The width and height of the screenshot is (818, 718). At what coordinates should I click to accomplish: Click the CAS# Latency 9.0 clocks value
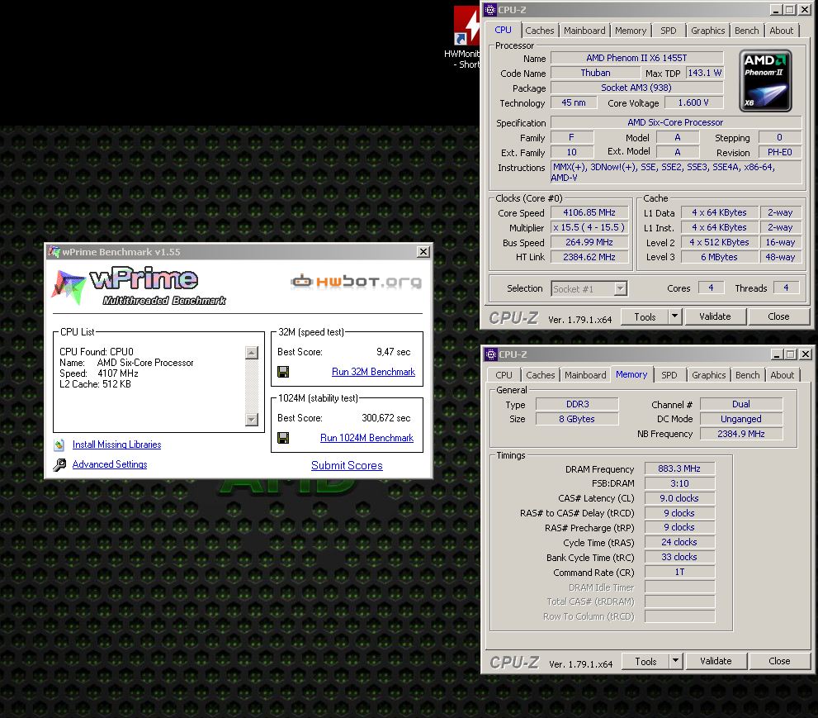pos(679,498)
